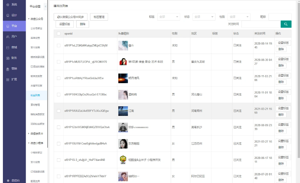Expand the 微信会员卡 menu group

tap(36, 134)
